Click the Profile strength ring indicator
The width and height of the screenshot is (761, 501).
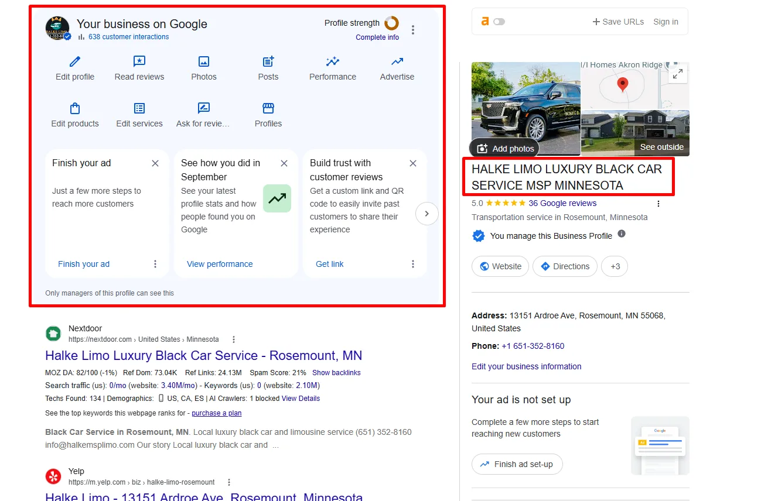point(391,23)
